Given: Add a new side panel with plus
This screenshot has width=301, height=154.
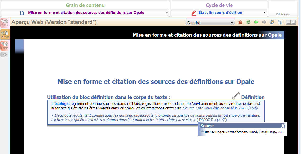Looking at the screenshot, I should [5, 55].
